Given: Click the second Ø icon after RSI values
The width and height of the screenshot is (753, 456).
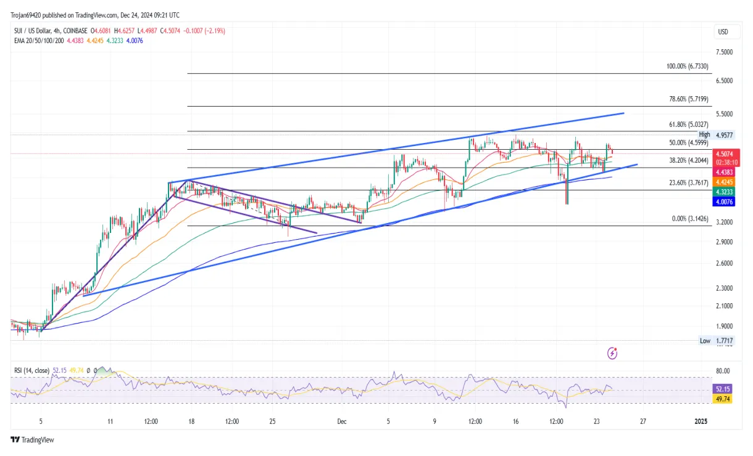Looking at the screenshot, I should (x=94, y=370).
